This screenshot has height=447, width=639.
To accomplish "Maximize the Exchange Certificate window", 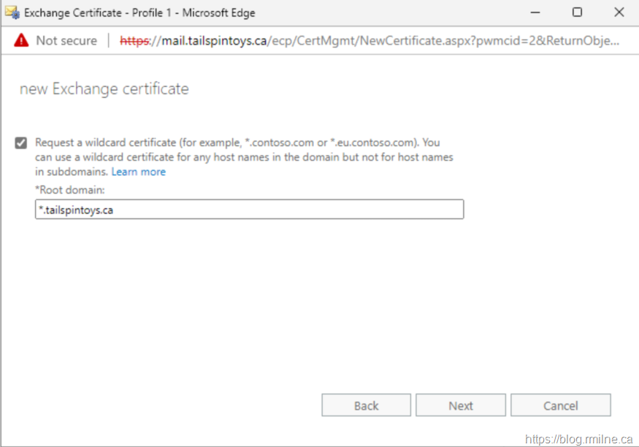I will [x=577, y=12].
